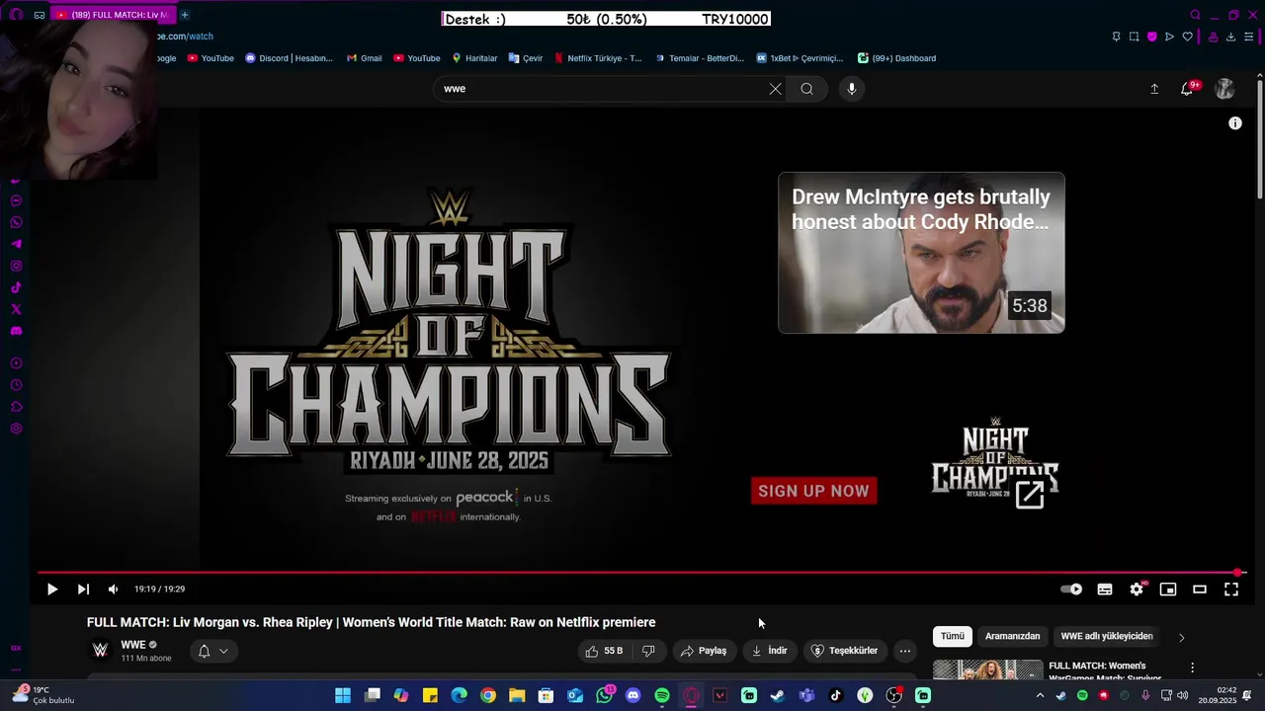Open Telegram in Opera sidebar

click(16, 244)
